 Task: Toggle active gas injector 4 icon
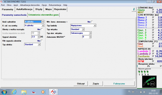pos(148,72)
